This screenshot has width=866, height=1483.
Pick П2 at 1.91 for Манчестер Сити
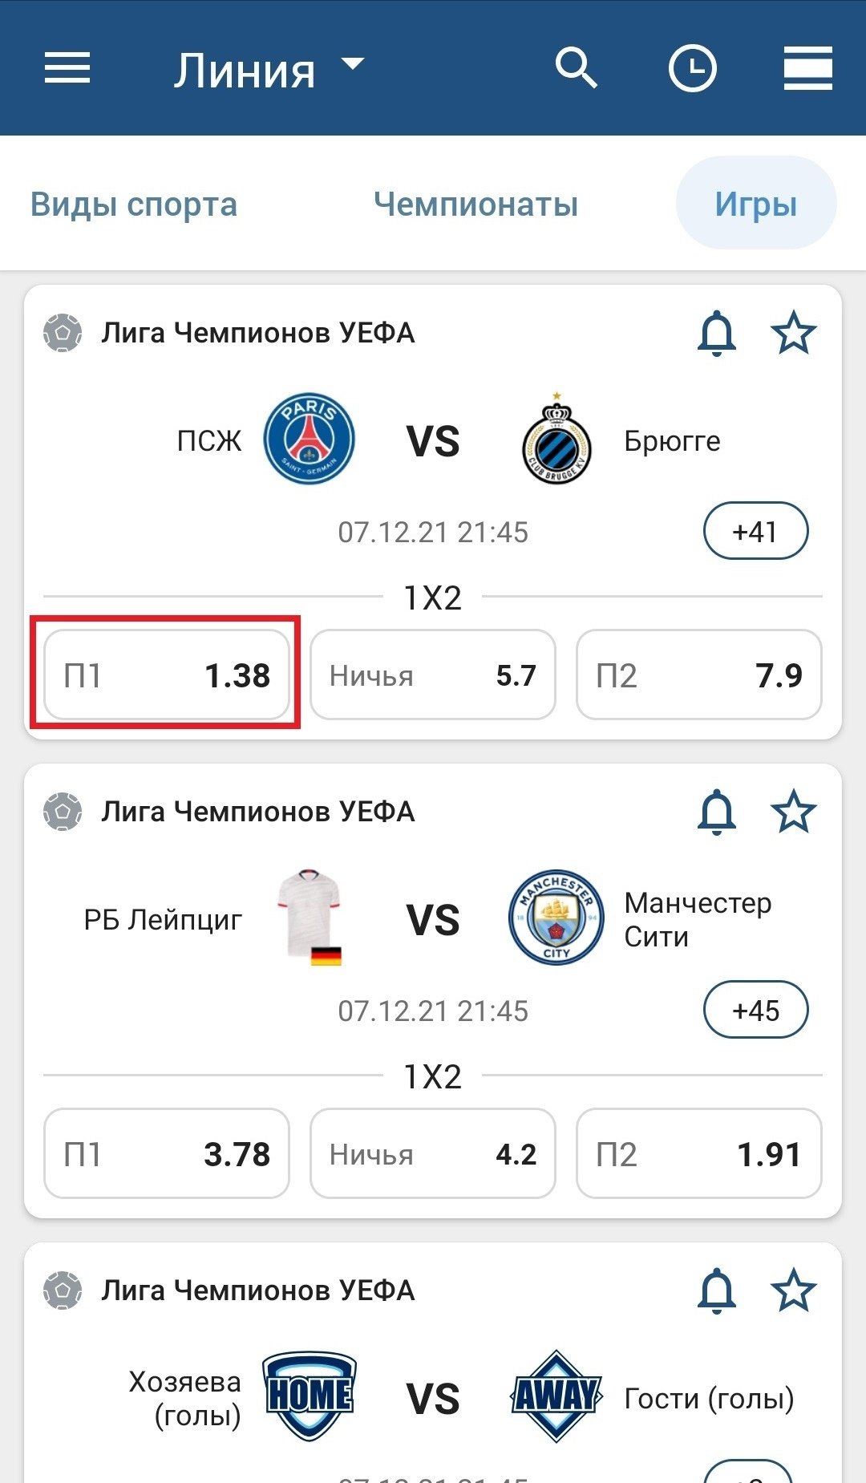(698, 1153)
